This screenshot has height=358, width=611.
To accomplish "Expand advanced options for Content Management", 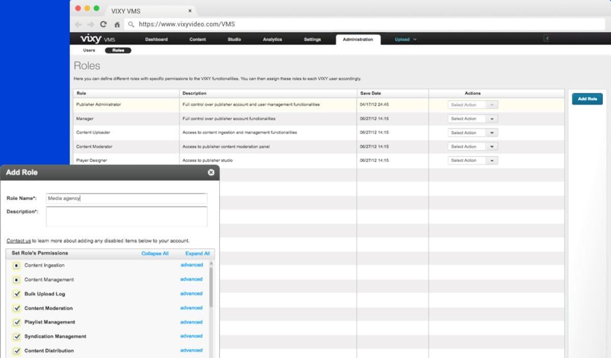I will coord(191,279).
